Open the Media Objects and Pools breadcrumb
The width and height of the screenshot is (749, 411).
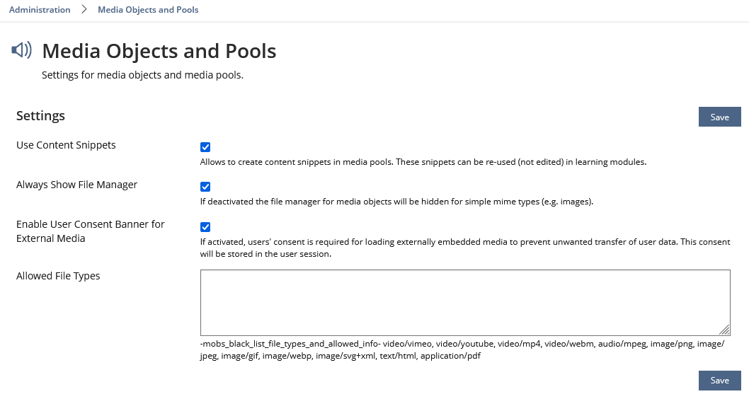coord(148,10)
